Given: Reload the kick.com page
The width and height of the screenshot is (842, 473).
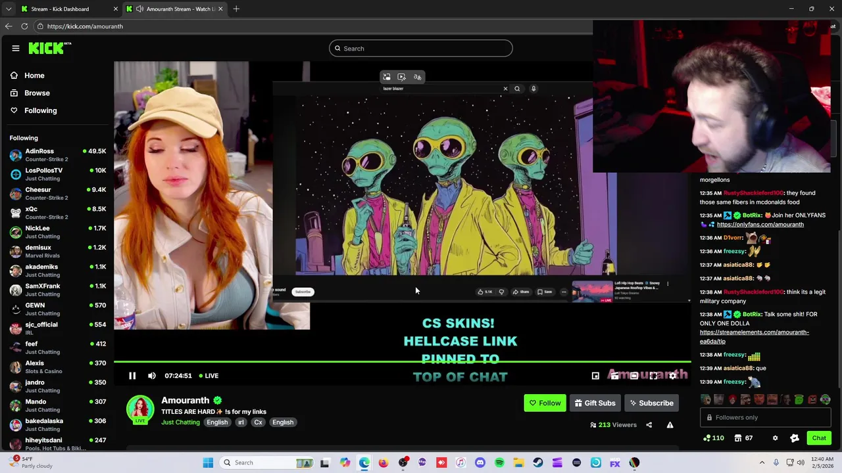Looking at the screenshot, I should pyautogui.click(x=24, y=26).
